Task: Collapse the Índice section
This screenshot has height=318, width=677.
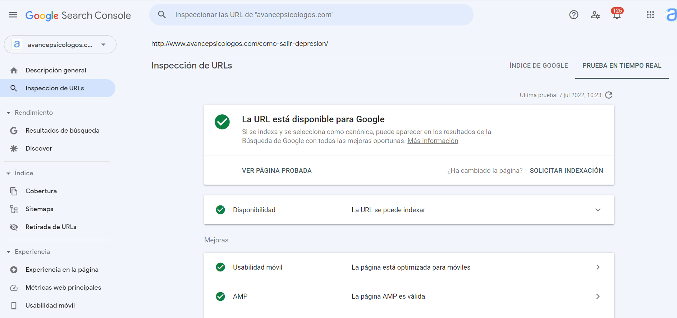Action: tap(9, 173)
